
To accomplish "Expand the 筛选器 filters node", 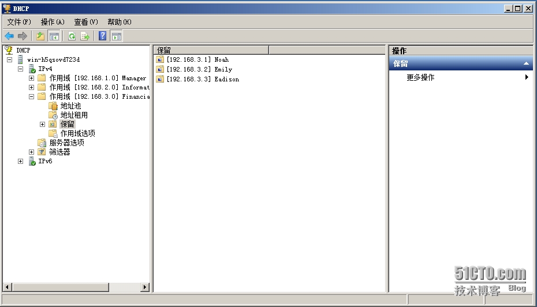I will [32, 152].
